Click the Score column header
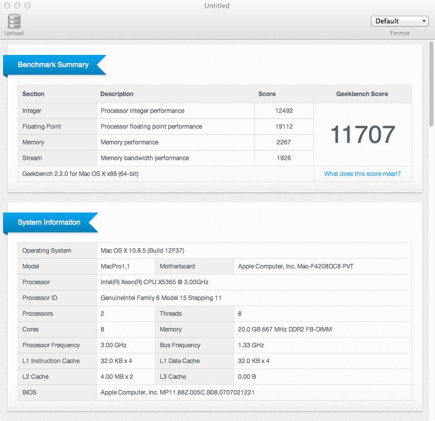The width and height of the screenshot is (435, 421). click(267, 94)
